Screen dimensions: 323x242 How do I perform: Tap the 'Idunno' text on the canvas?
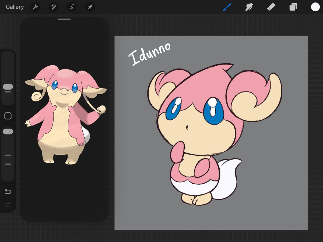click(150, 53)
